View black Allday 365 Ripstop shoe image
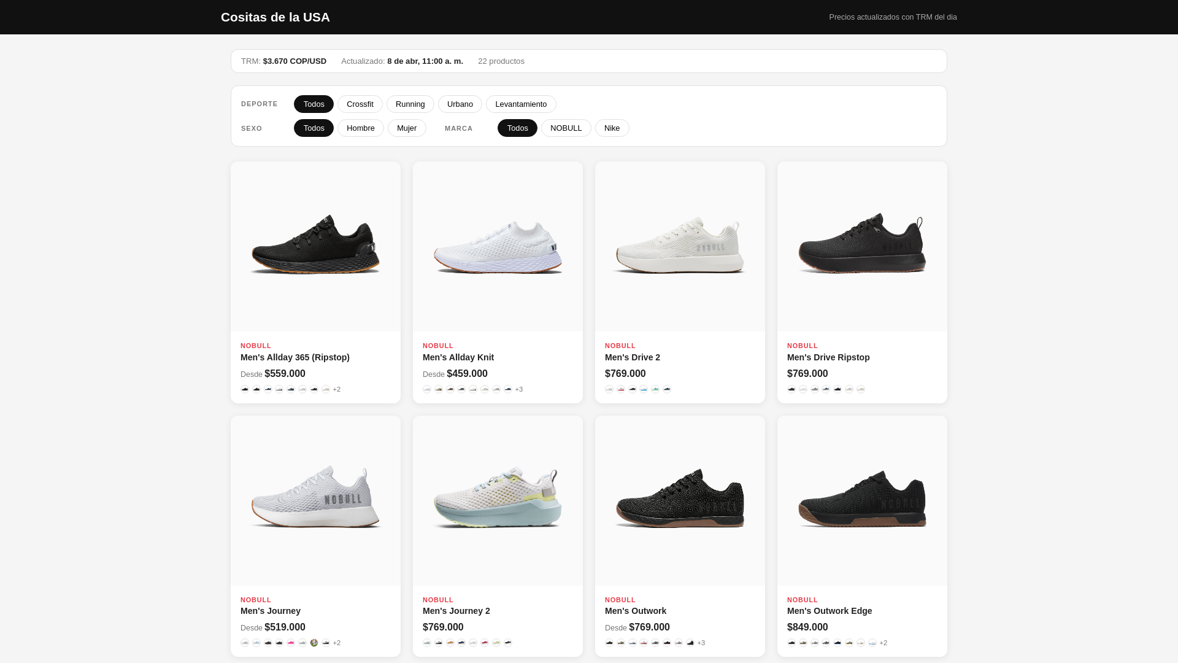Viewport: 1178px width, 663px height. click(315, 246)
